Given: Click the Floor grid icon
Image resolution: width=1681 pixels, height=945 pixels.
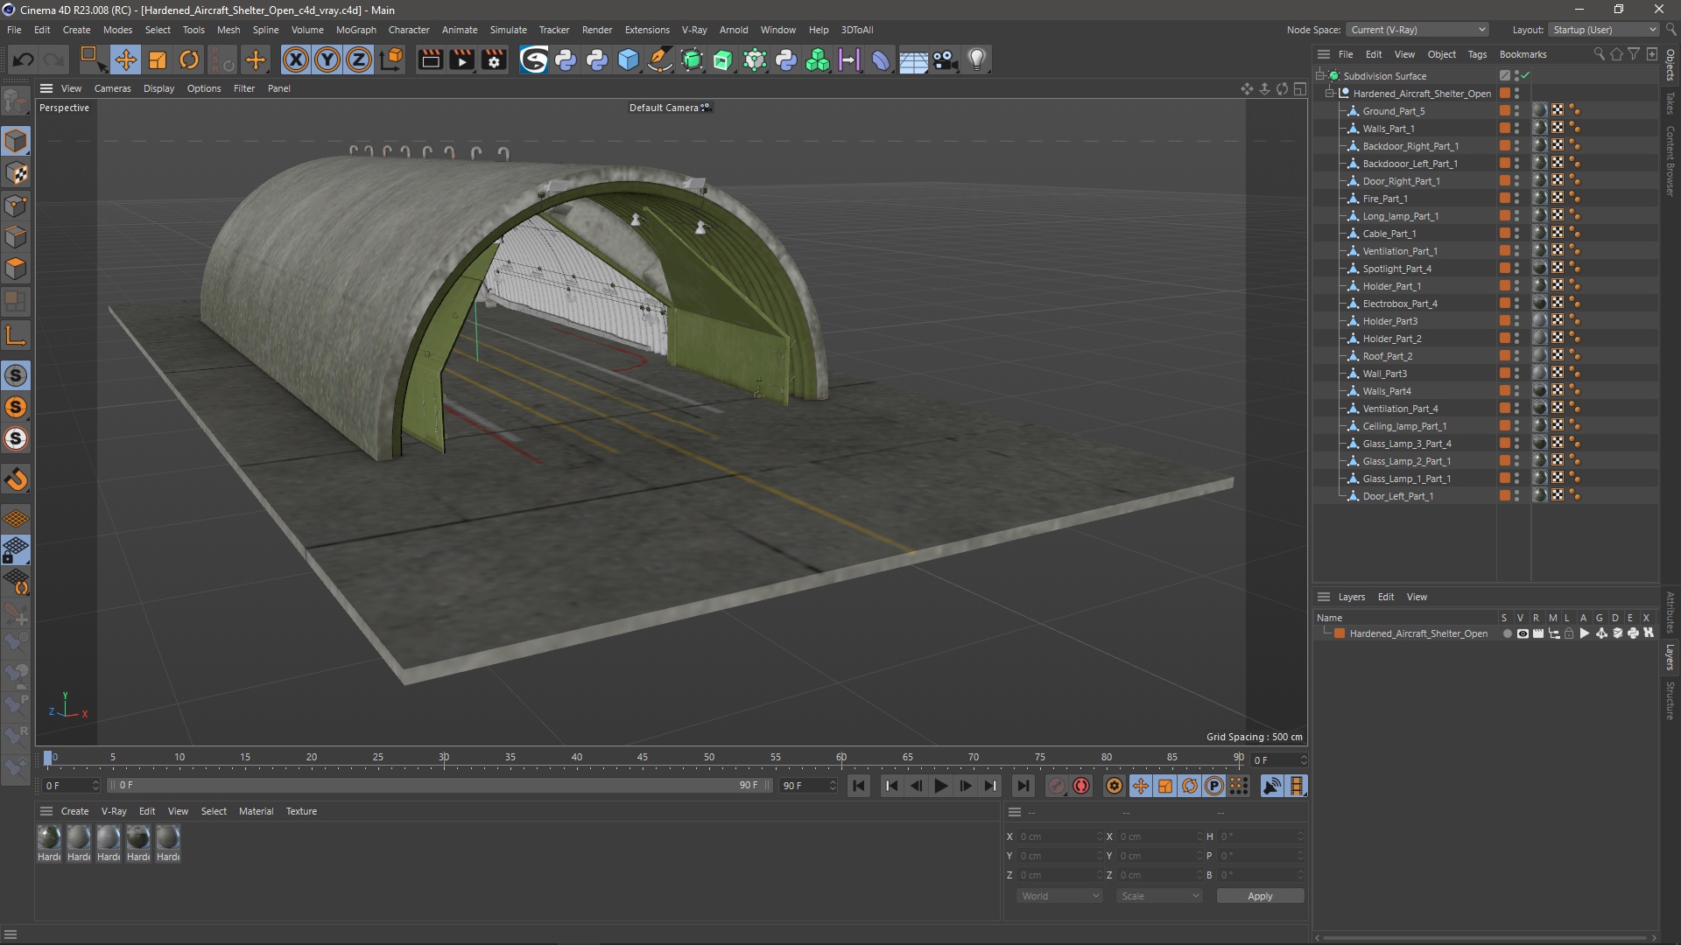Looking at the screenshot, I should pos(913,59).
